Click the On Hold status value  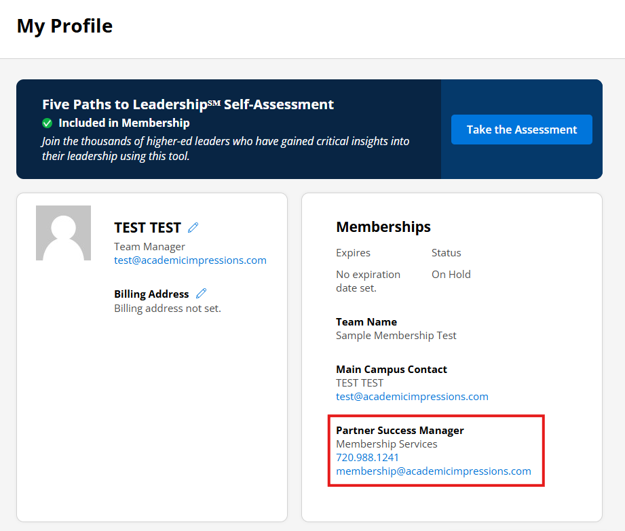click(x=451, y=275)
